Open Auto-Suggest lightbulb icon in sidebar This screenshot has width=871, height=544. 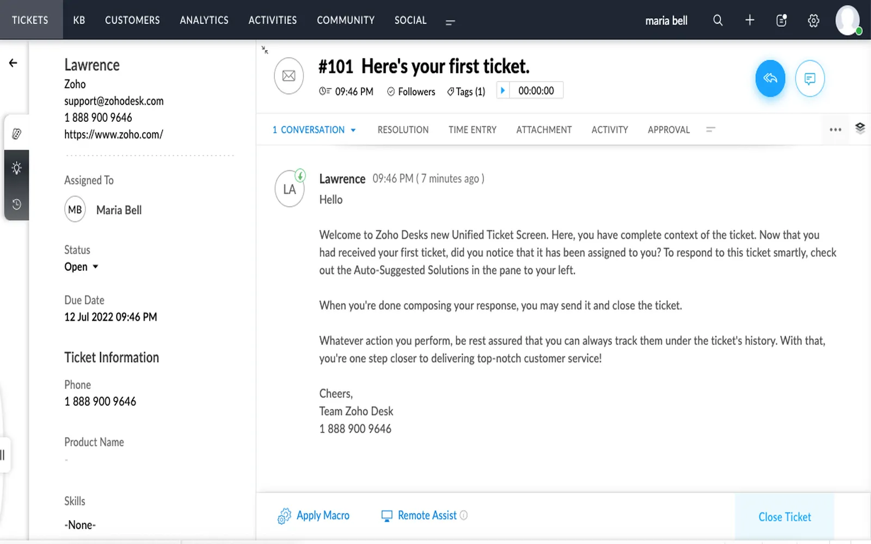(x=16, y=168)
